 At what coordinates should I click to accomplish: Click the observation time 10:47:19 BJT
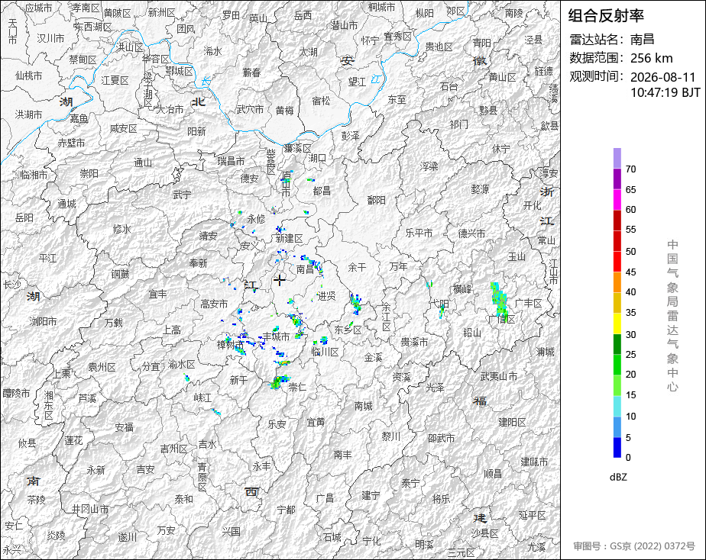pos(665,92)
